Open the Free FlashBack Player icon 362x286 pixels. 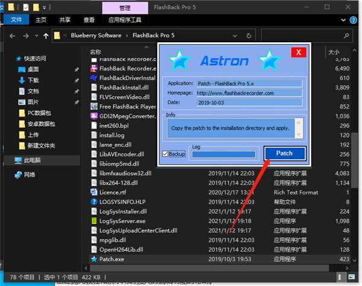pyautogui.click(x=94, y=106)
